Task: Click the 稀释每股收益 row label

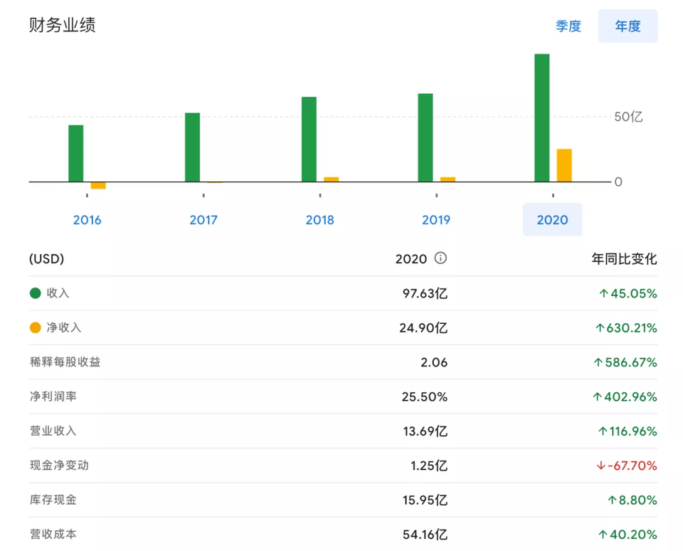Action: 65,362
